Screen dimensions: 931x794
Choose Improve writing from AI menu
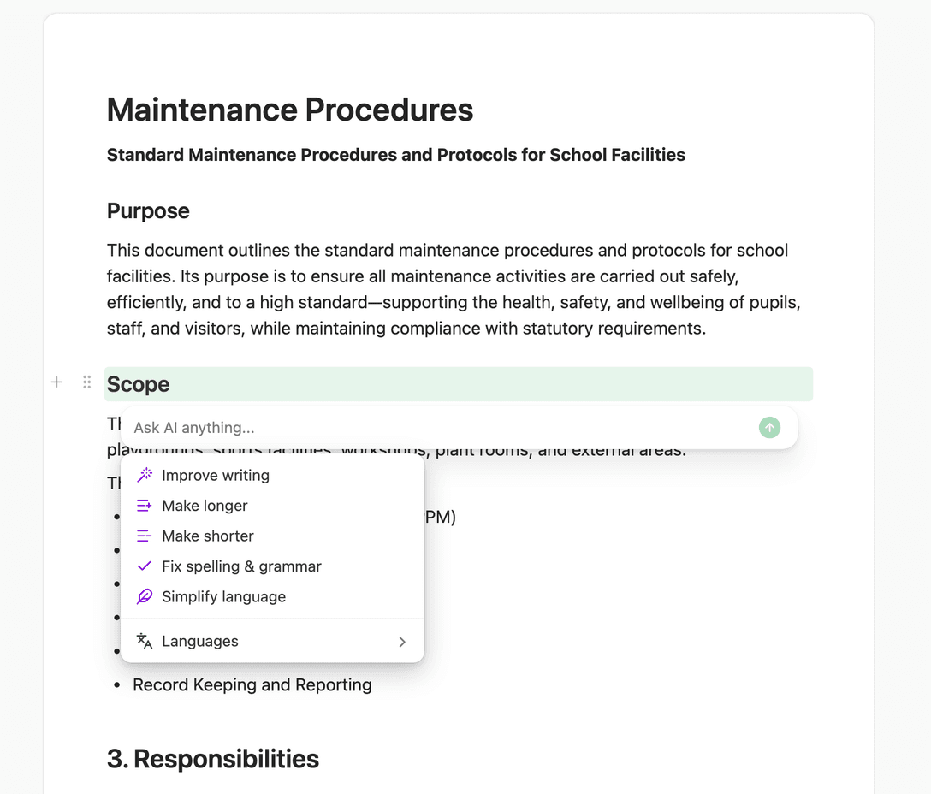(272, 475)
